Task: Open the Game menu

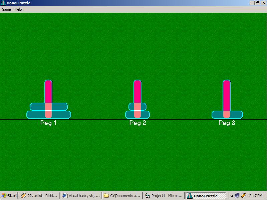Action: 6,9
